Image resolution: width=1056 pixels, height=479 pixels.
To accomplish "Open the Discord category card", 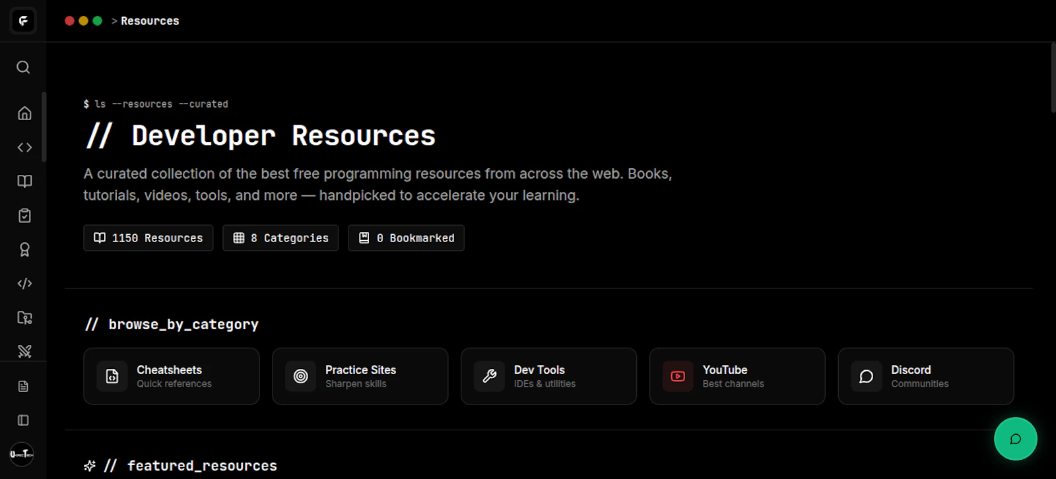I will tap(926, 376).
